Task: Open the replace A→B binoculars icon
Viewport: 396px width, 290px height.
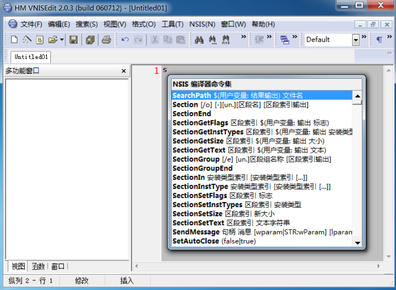Action: (x=225, y=40)
